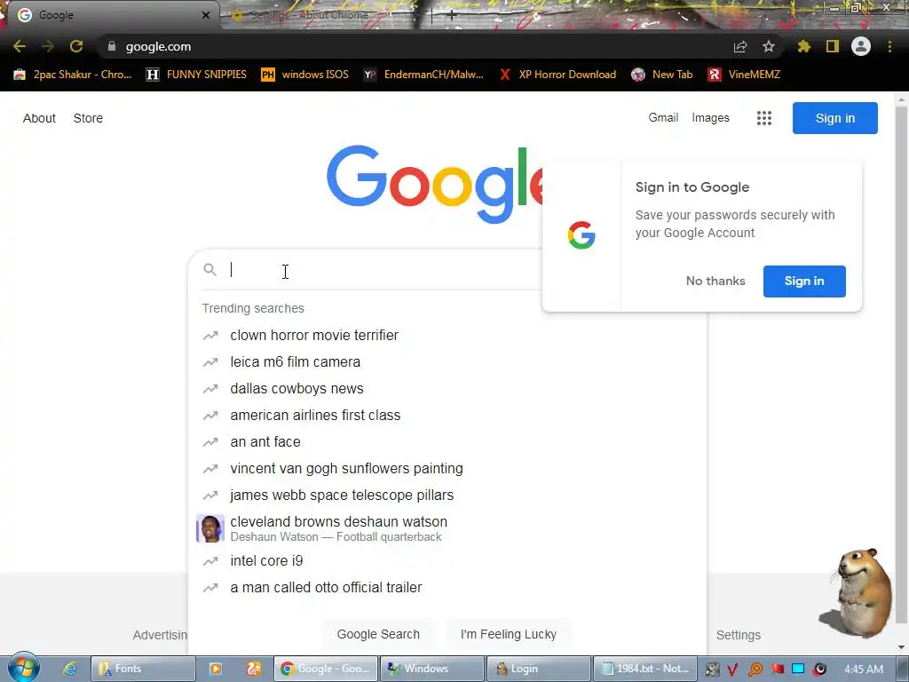Dismiss the popup with No thanks
The width and height of the screenshot is (909, 682).
[715, 282]
